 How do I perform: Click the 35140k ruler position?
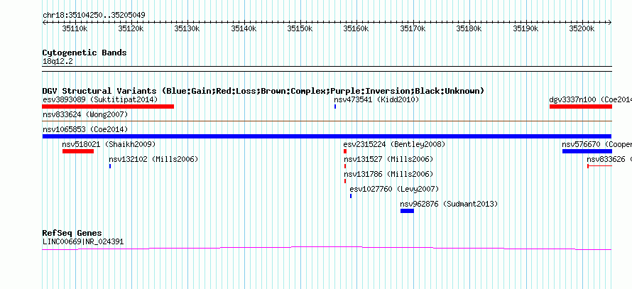click(244, 28)
